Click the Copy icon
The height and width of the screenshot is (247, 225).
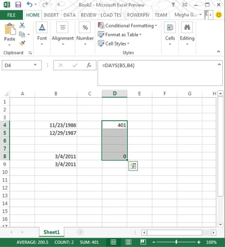point(22,34)
